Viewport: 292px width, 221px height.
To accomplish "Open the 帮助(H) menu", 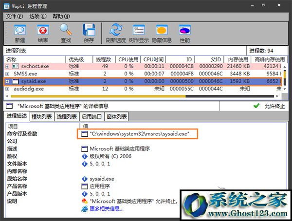I will 61,17.
